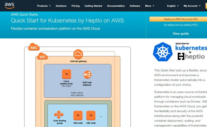Expand the My Account dropdown
Screen dimensions: 207x127
192,6
